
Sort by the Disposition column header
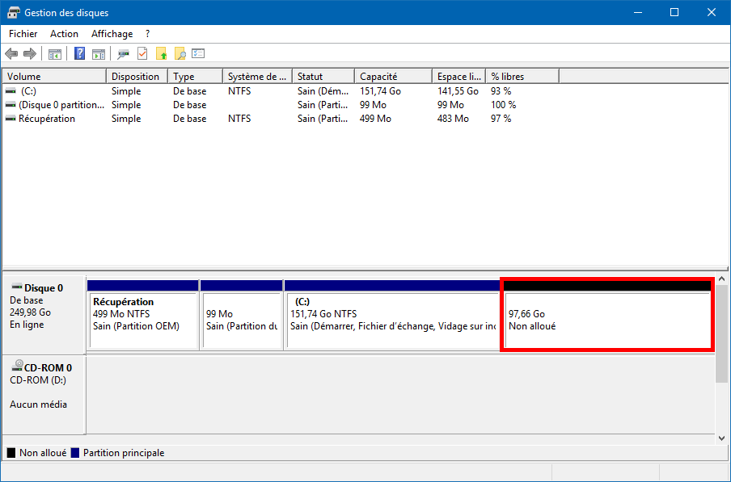click(x=137, y=77)
